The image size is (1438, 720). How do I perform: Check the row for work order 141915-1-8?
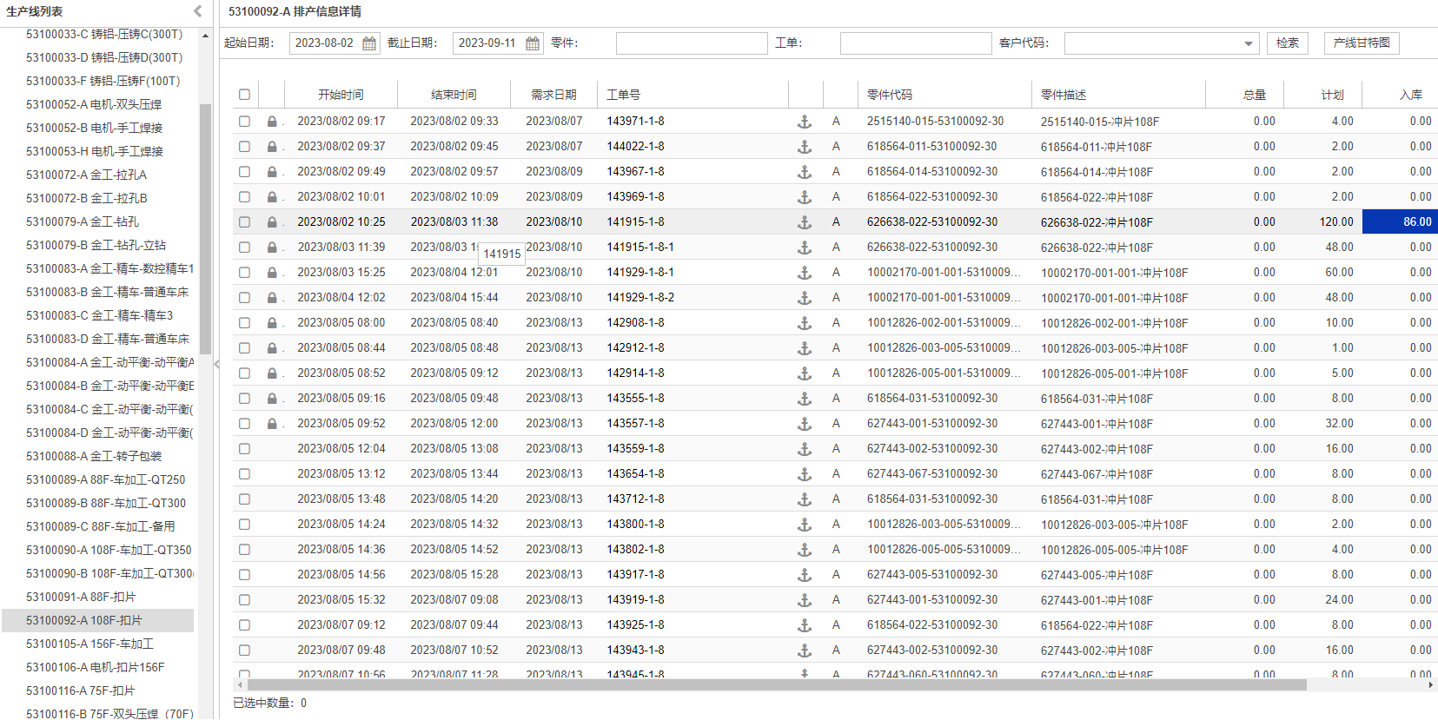pos(244,222)
